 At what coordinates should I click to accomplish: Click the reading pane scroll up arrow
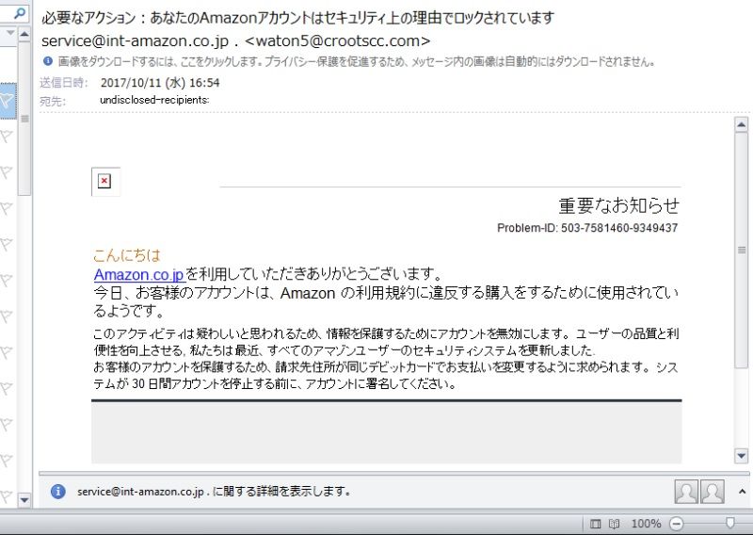point(741,125)
